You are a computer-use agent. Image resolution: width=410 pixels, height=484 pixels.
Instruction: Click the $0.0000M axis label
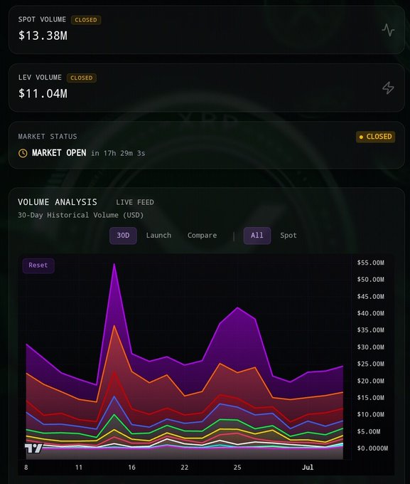click(x=372, y=448)
